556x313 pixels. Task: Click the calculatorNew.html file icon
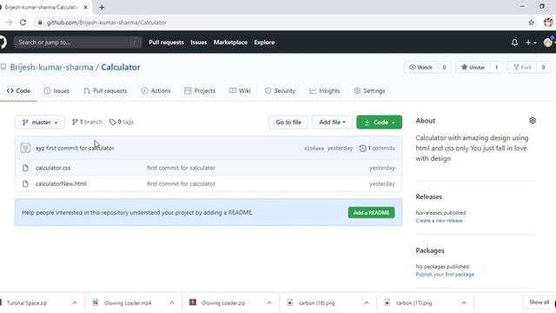point(25,183)
